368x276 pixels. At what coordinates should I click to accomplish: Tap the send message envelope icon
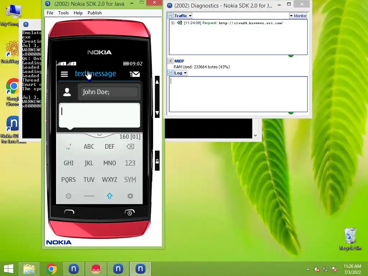click(135, 74)
